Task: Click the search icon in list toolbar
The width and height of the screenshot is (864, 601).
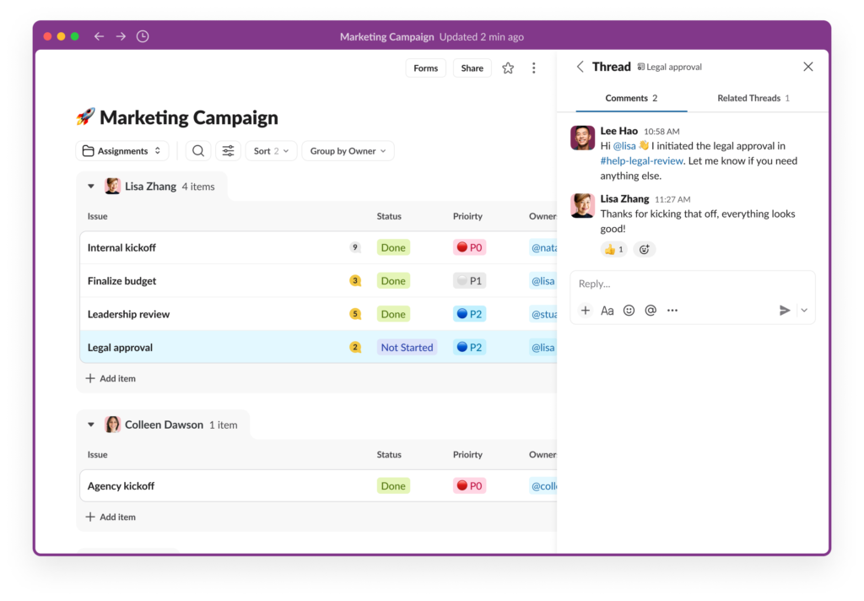Action: [x=197, y=151]
